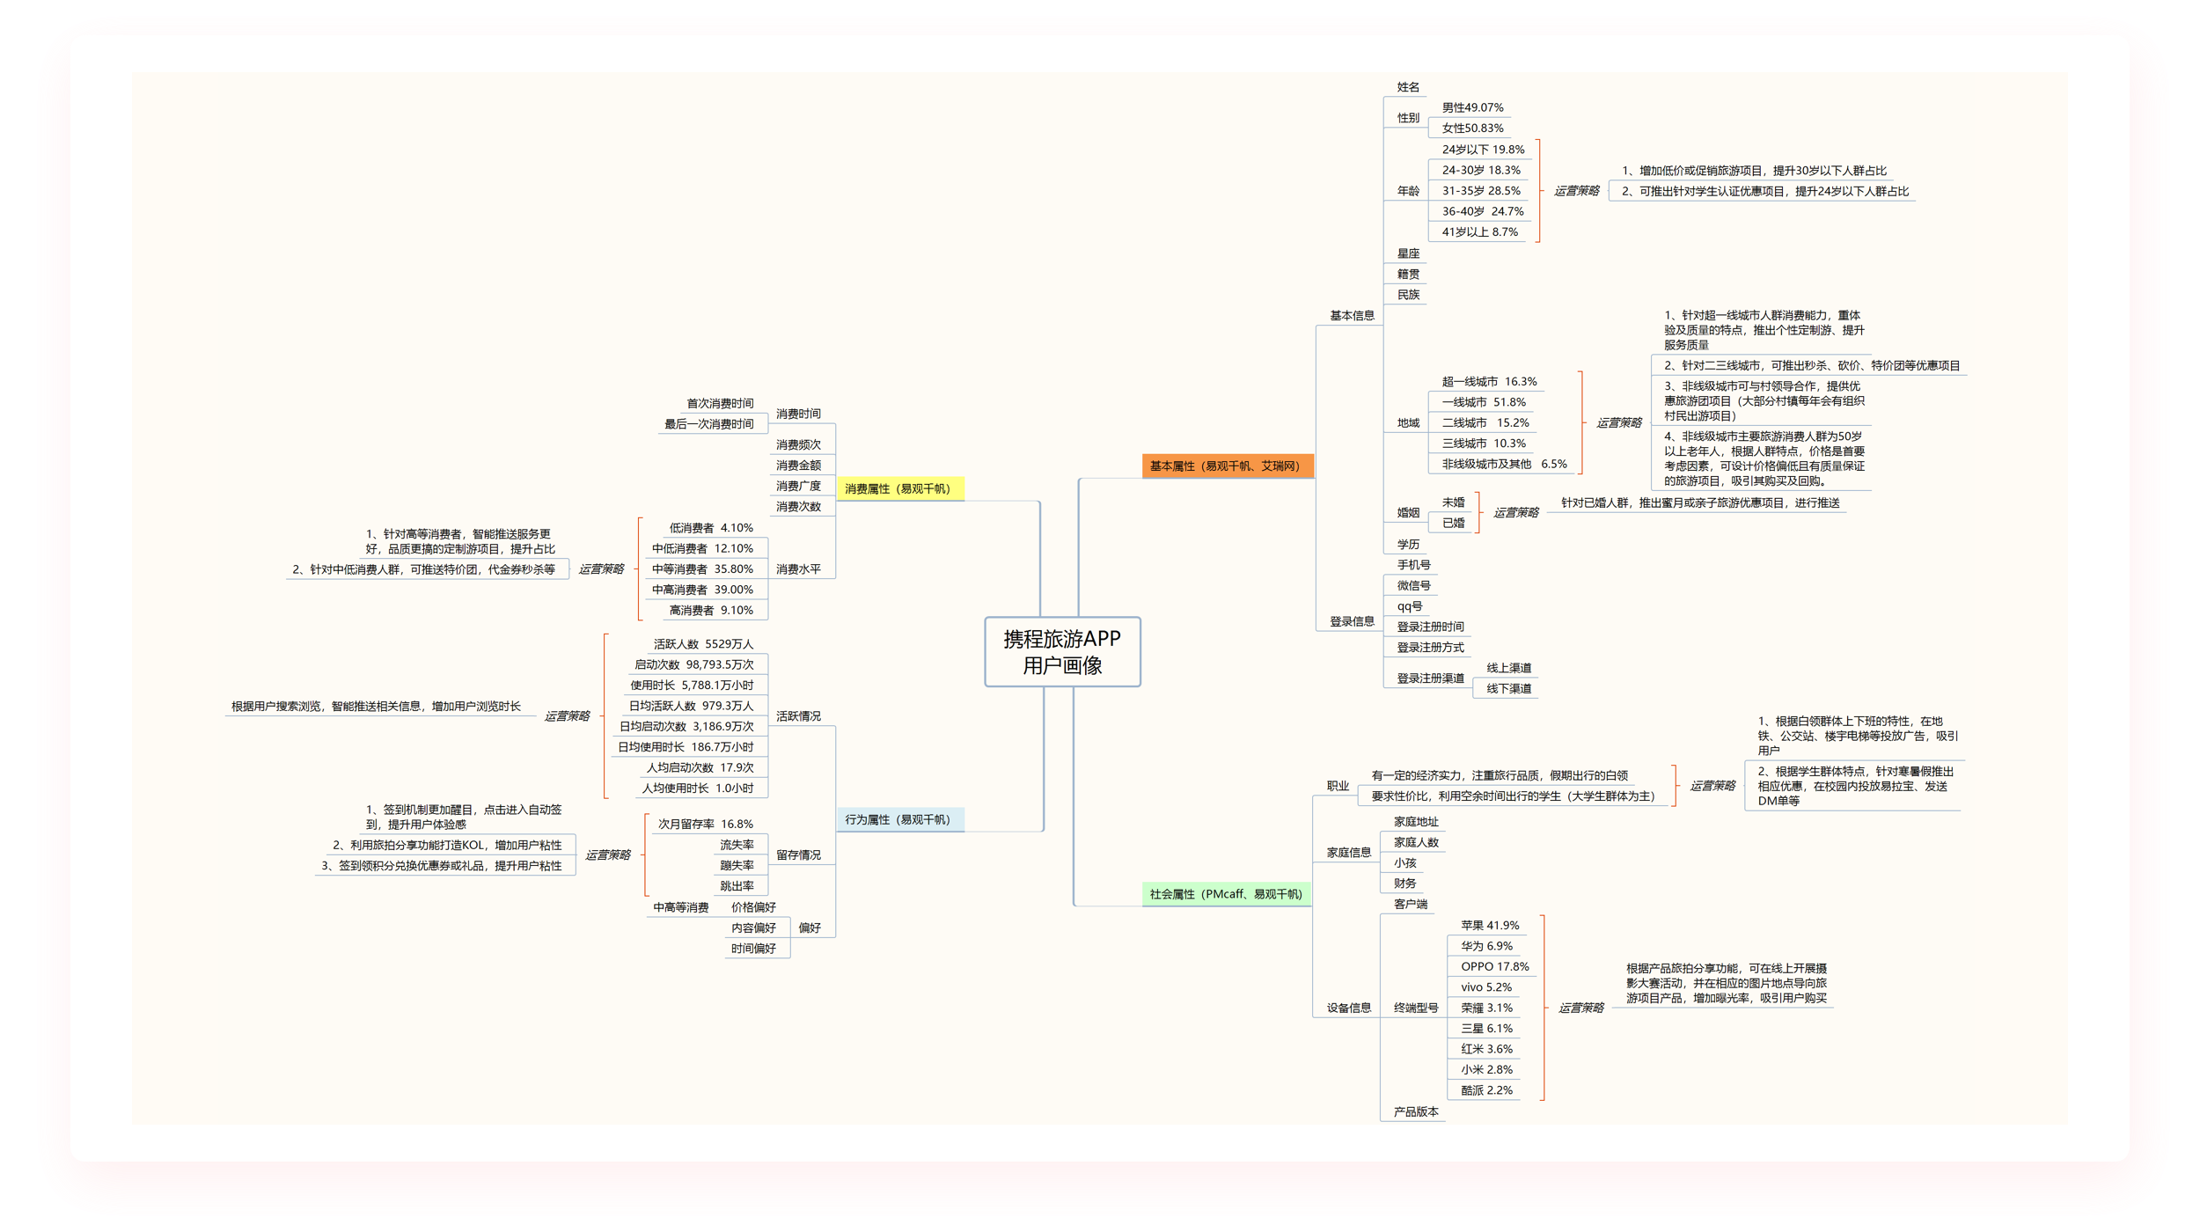
Task: Select the 已婚 node
Action: click(1453, 523)
